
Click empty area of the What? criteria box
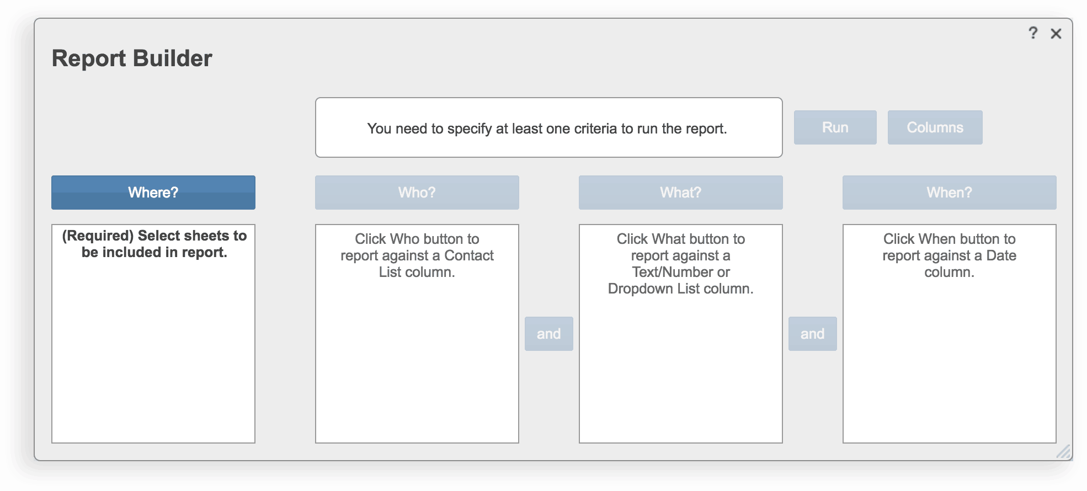tap(680, 375)
